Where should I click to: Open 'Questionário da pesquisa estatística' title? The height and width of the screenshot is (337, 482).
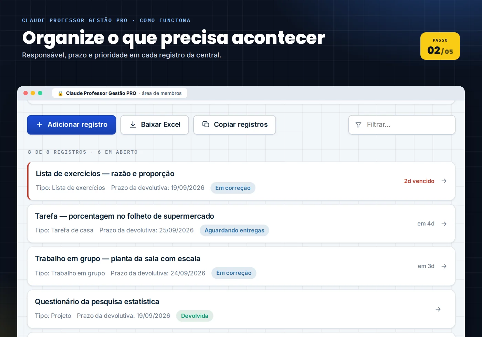[97, 302]
